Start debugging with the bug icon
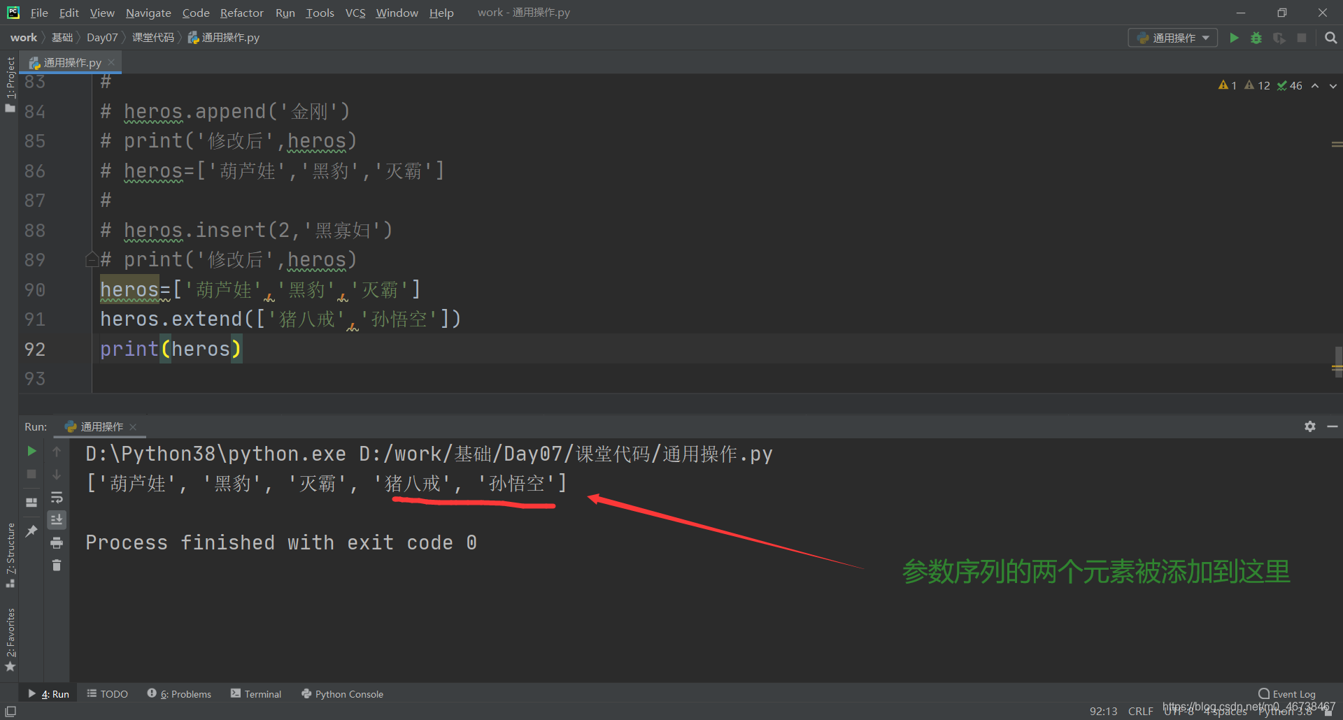This screenshot has width=1343, height=720. (1256, 38)
